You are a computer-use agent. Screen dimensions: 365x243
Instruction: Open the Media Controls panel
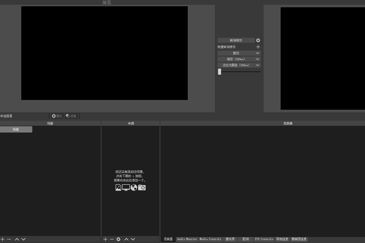[210, 239]
